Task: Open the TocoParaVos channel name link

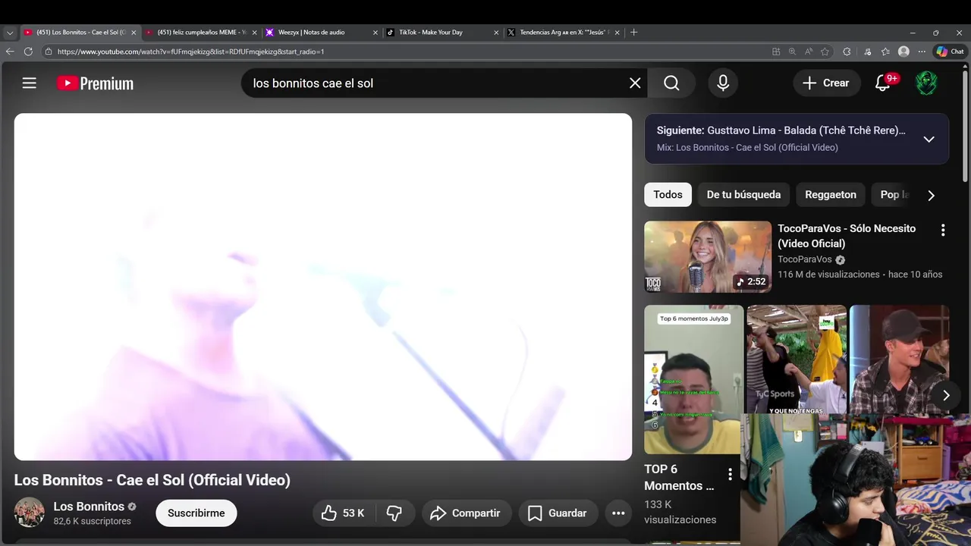Action: [x=805, y=259]
